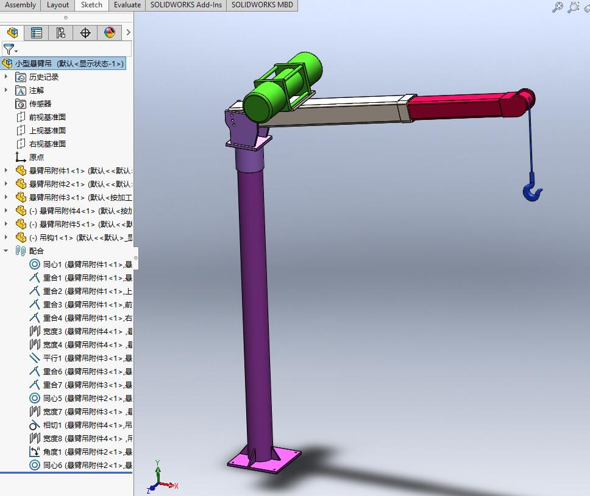Viewport: 590px width, 496px height.
Task: Open the DisplayManager color sphere tab
Action: (x=110, y=33)
